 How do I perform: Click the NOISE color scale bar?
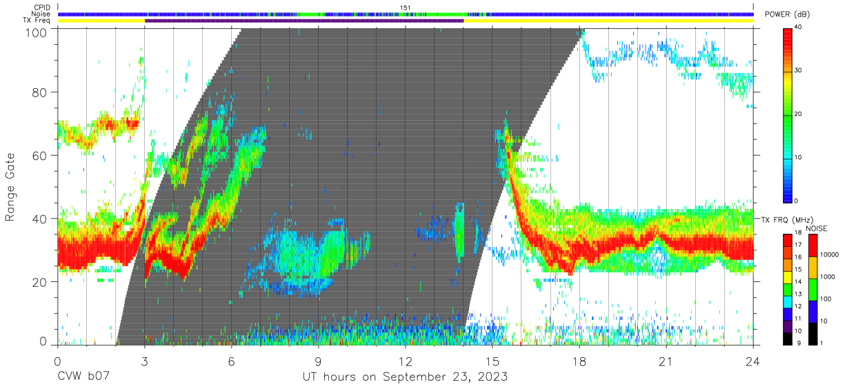click(x=812, y=289)
